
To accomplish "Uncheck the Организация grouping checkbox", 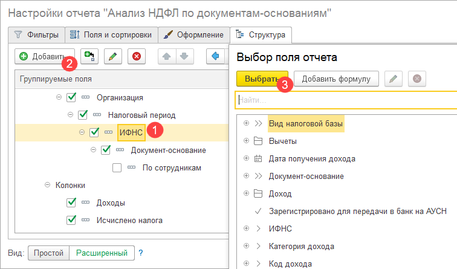I will [x=71, y=97].
